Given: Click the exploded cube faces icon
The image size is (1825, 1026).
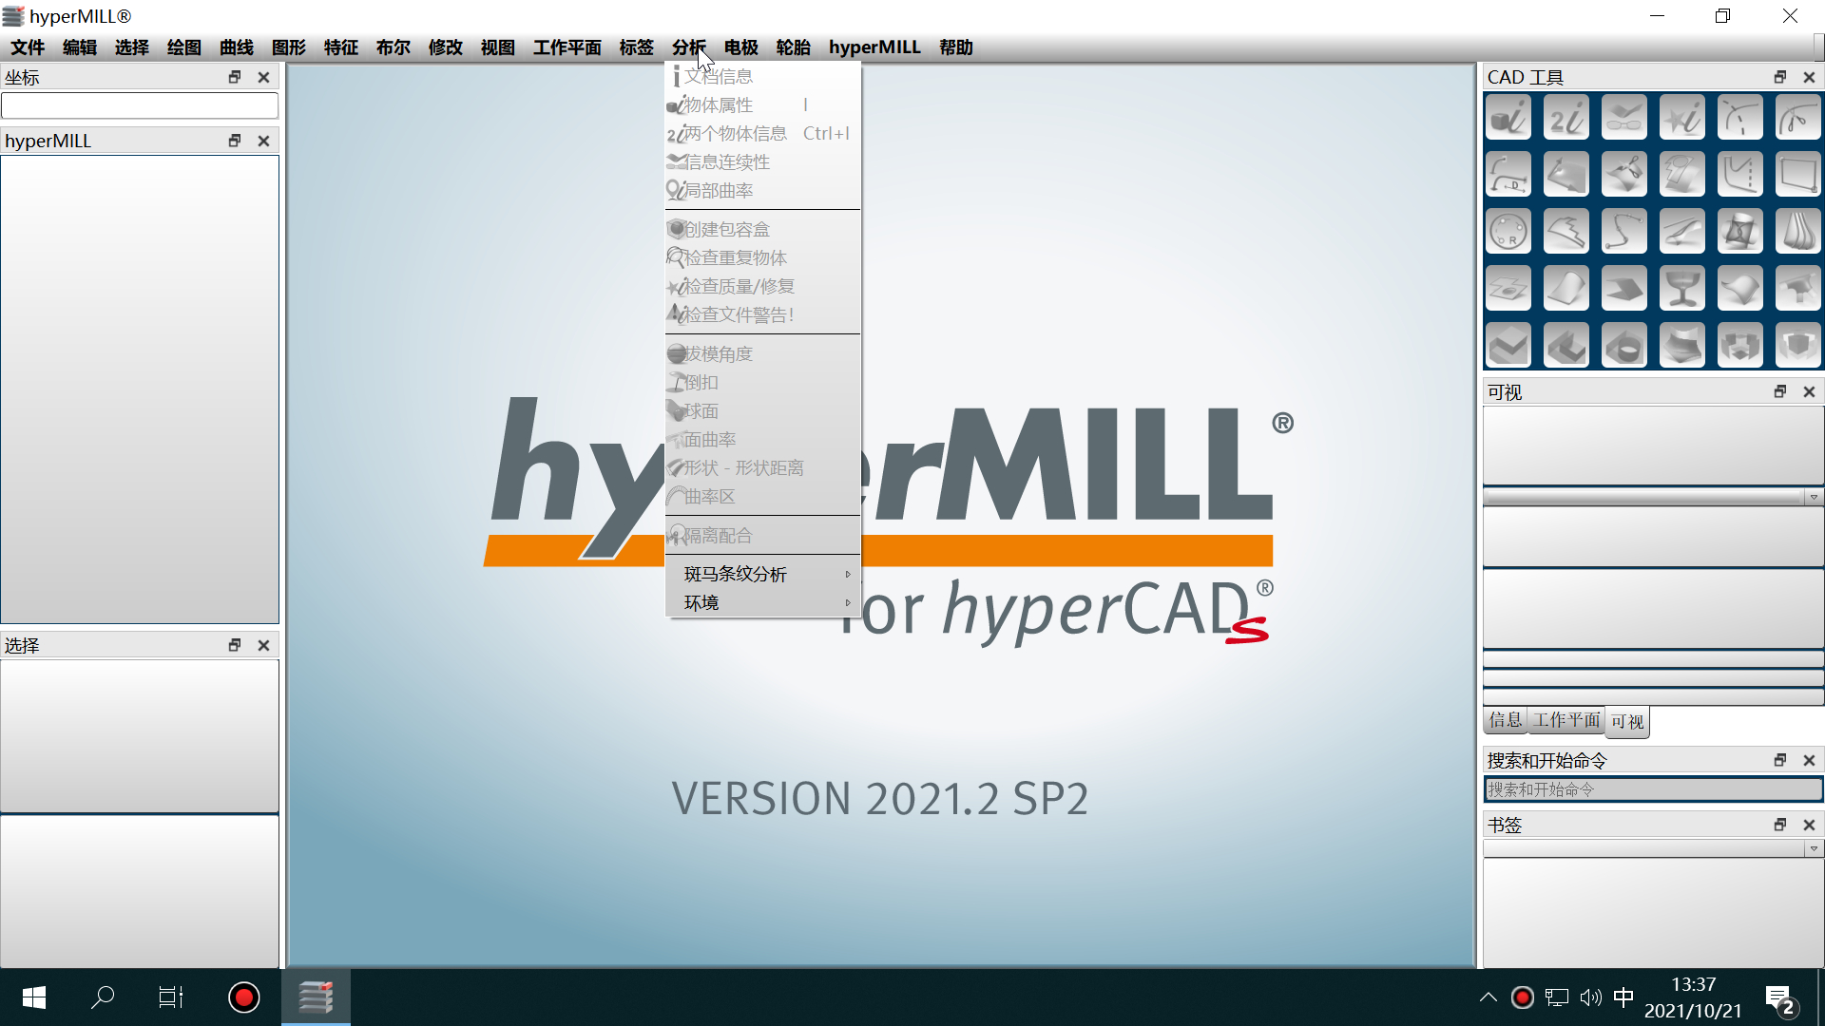Looking at the screenshot, I should pyautogui.click(x=1740, y=346).
